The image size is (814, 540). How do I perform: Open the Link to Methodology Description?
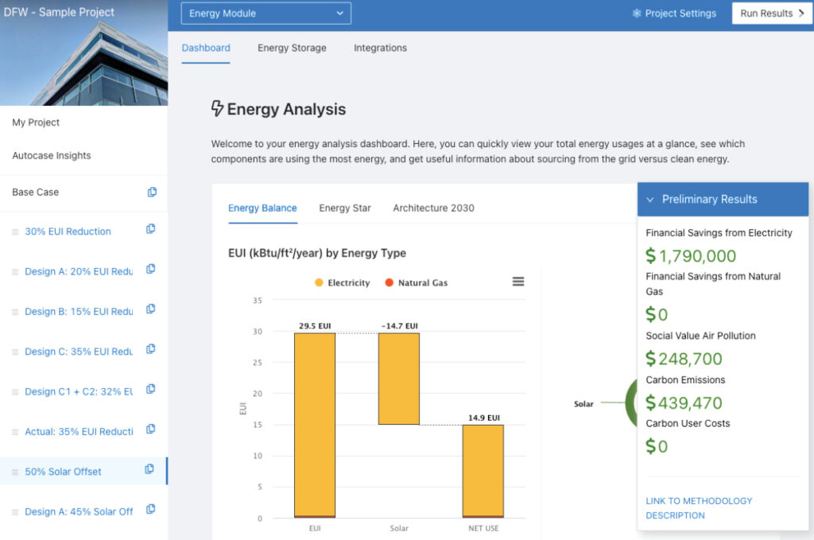click(699, 506)
